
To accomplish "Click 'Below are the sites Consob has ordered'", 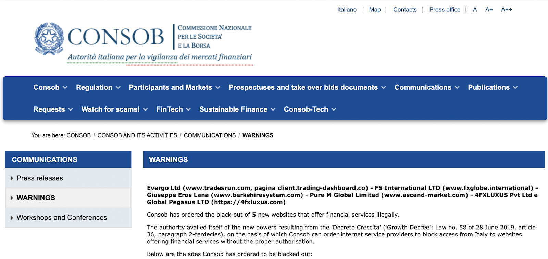I will point(230,254).
